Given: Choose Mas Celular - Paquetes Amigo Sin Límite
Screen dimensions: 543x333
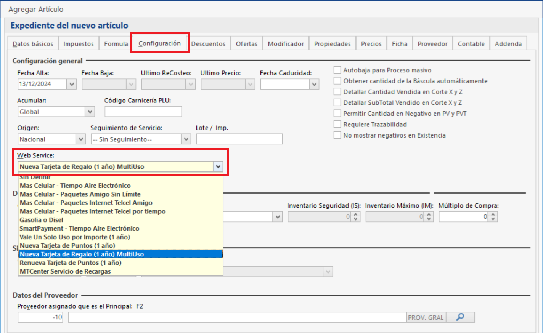Looking at the screenshot, I should point(120,194).
